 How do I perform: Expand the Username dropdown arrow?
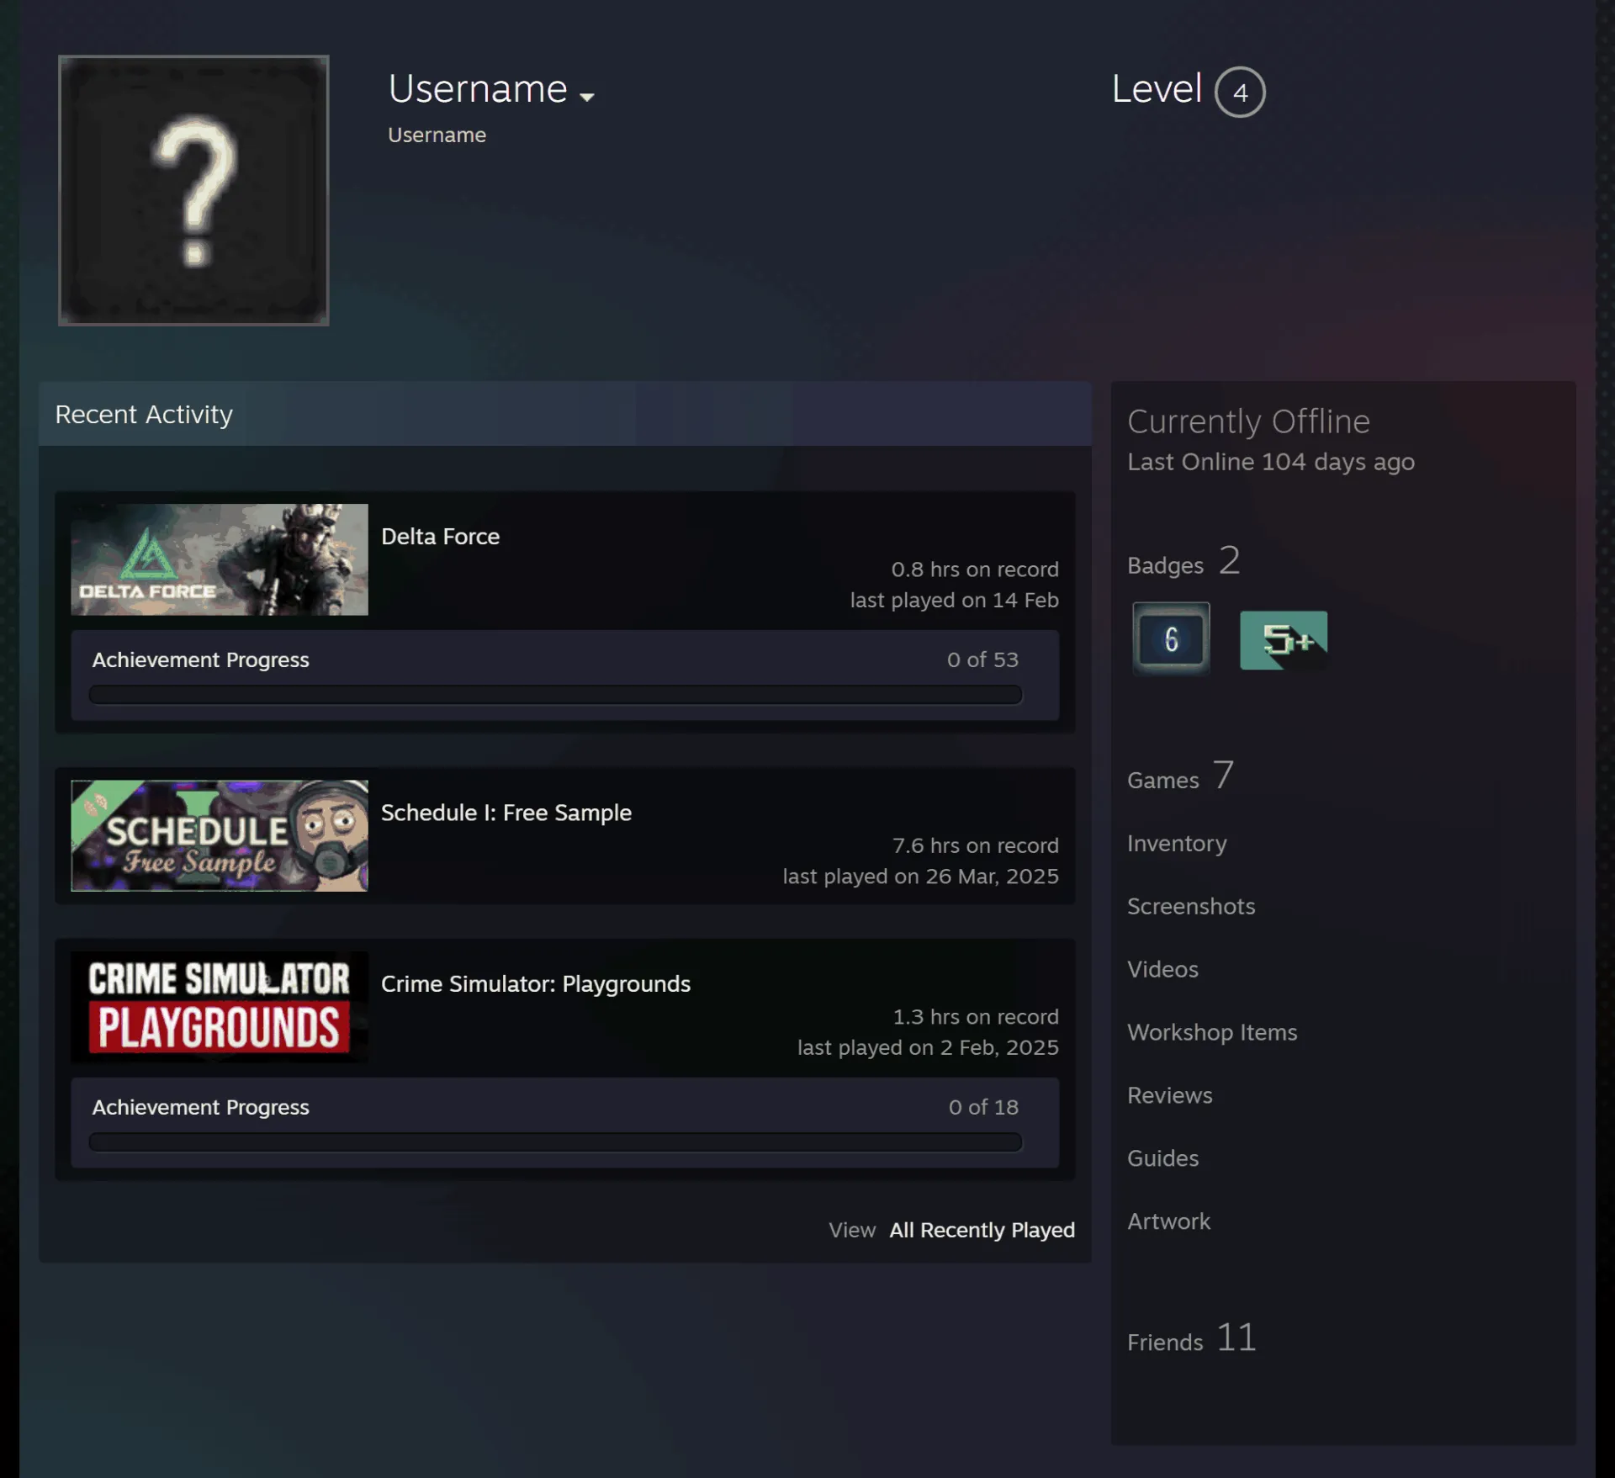point(587,97)
